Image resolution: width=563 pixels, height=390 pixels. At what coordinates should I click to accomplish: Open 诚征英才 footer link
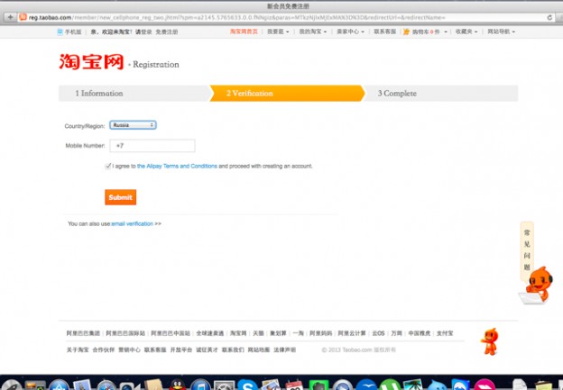[x=207, y=349]
